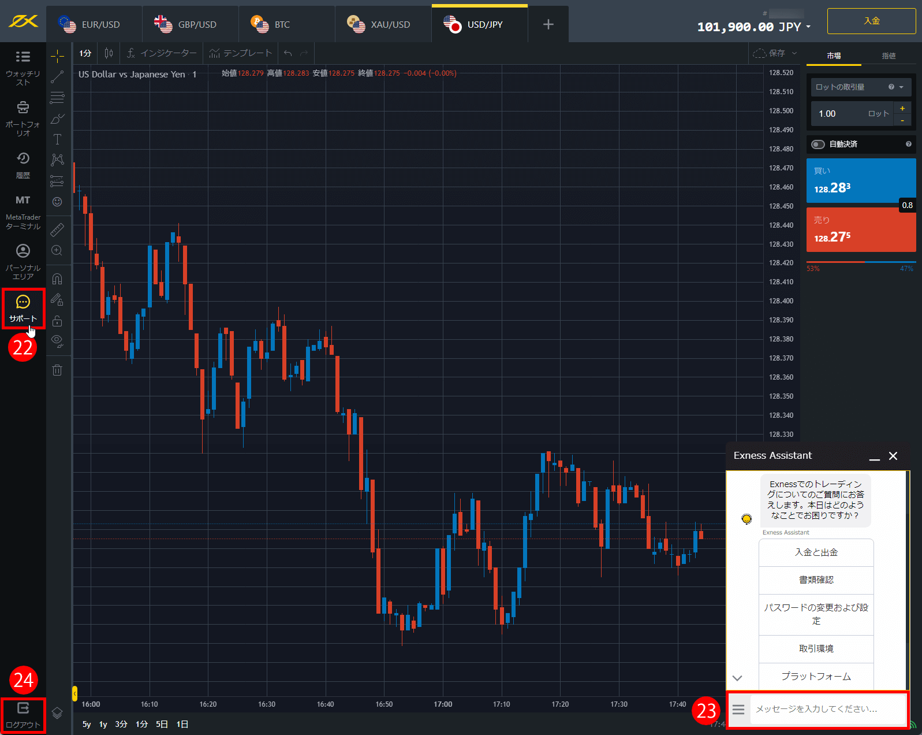
Task: Switch to the 市場 market order tab
Action: 834,56
